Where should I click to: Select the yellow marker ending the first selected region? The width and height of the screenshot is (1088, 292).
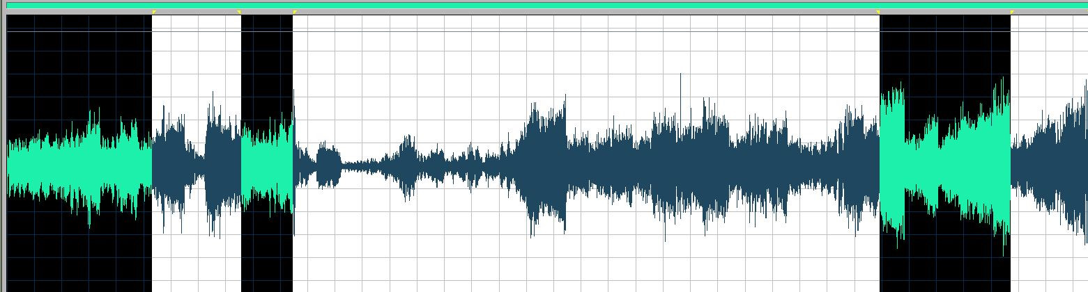(x=154, y=12)
